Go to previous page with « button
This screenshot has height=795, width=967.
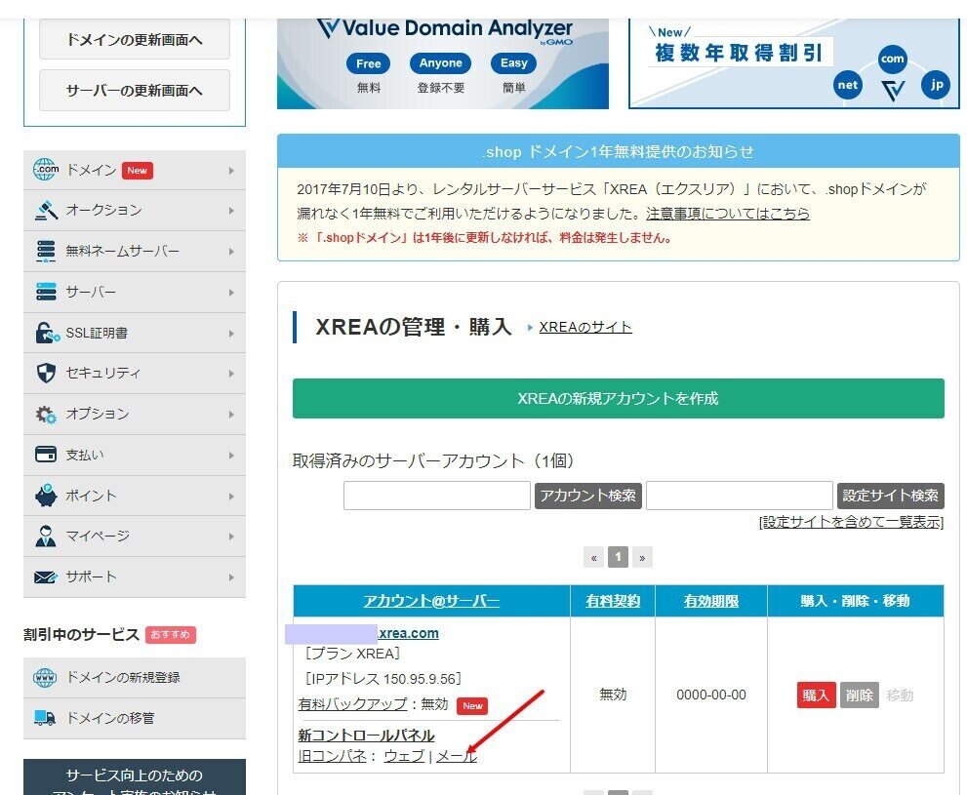[593, 557]
